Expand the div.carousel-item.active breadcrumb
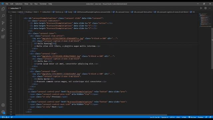The image size is (213, 120). click(x=143, y=12)
